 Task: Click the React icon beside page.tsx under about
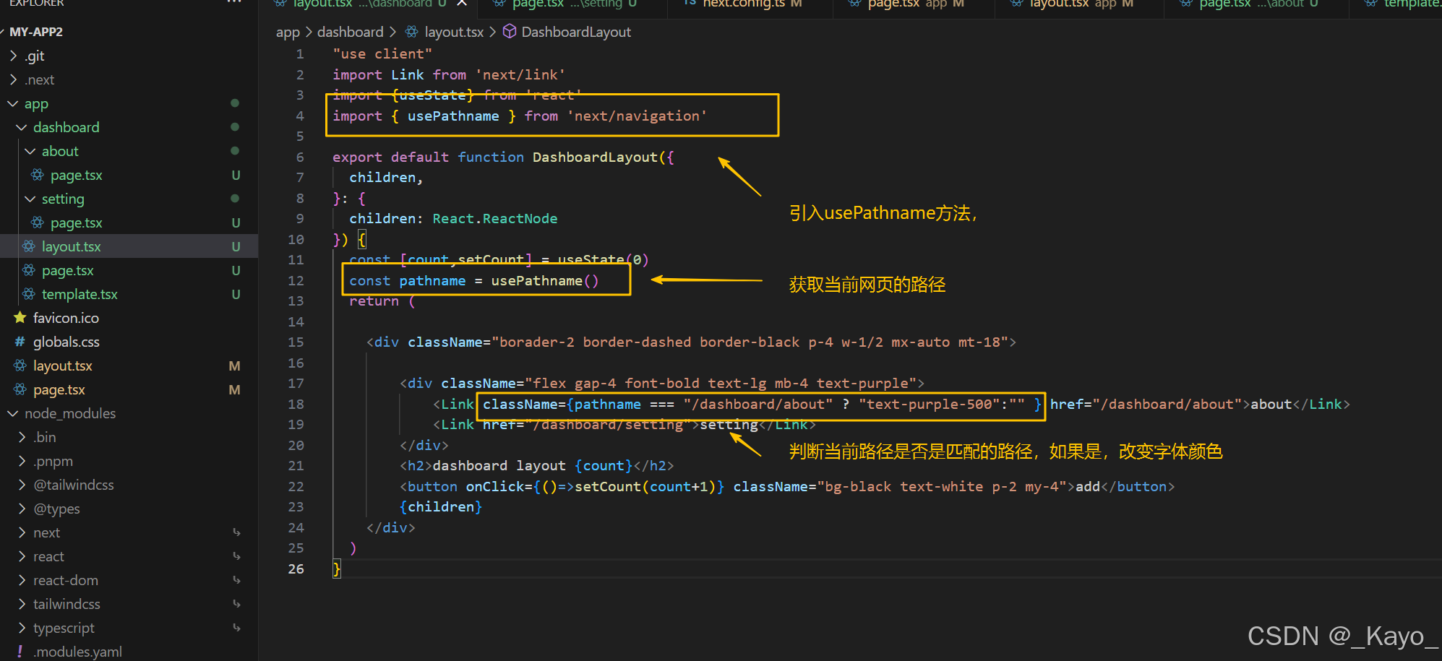(x=35, y=174)
